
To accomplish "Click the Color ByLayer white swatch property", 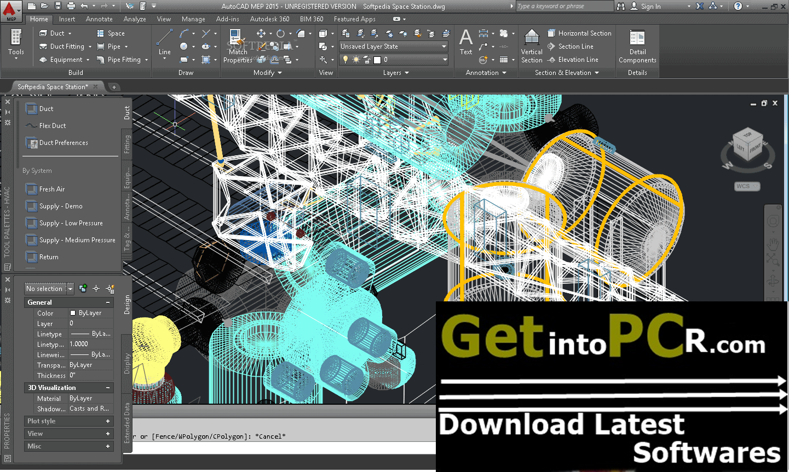I will tap(73, 313).
